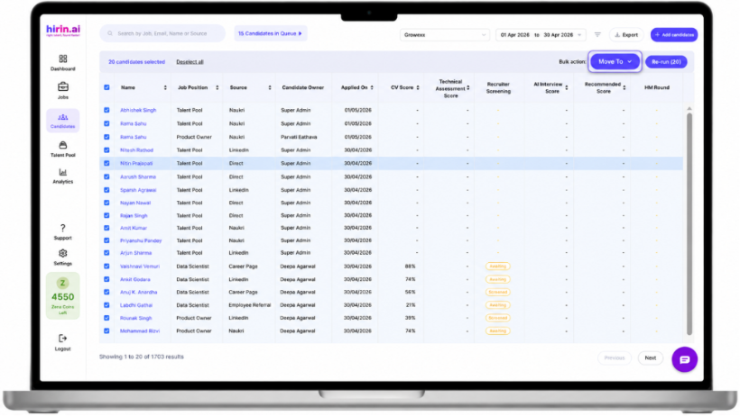Click the hirin.ai logo
The image size is (740, 416).
63,31
